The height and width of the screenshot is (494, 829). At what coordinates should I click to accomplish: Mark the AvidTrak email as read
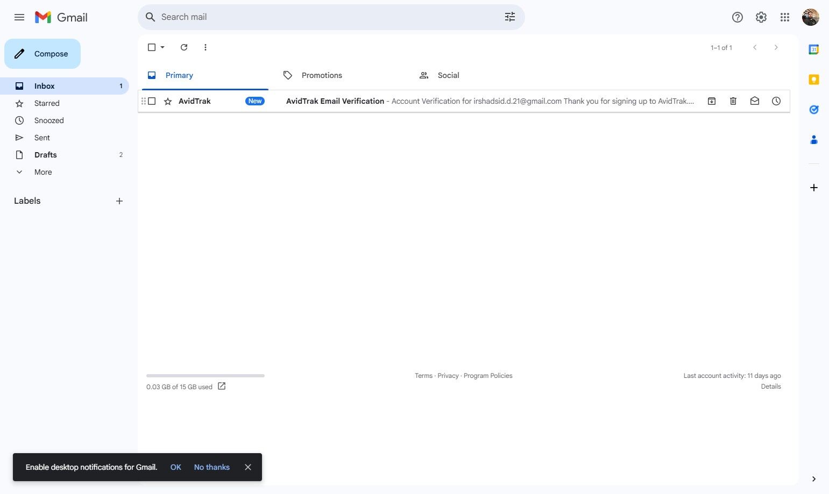[x=755, y=101]
